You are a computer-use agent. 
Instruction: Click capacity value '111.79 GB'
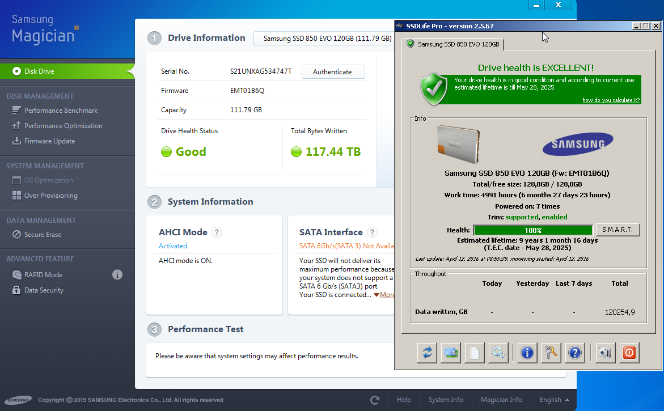pos(246,110)
